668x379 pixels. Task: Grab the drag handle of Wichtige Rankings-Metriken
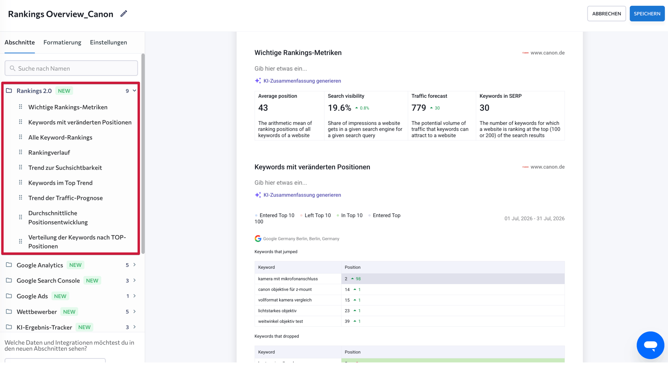20,107
